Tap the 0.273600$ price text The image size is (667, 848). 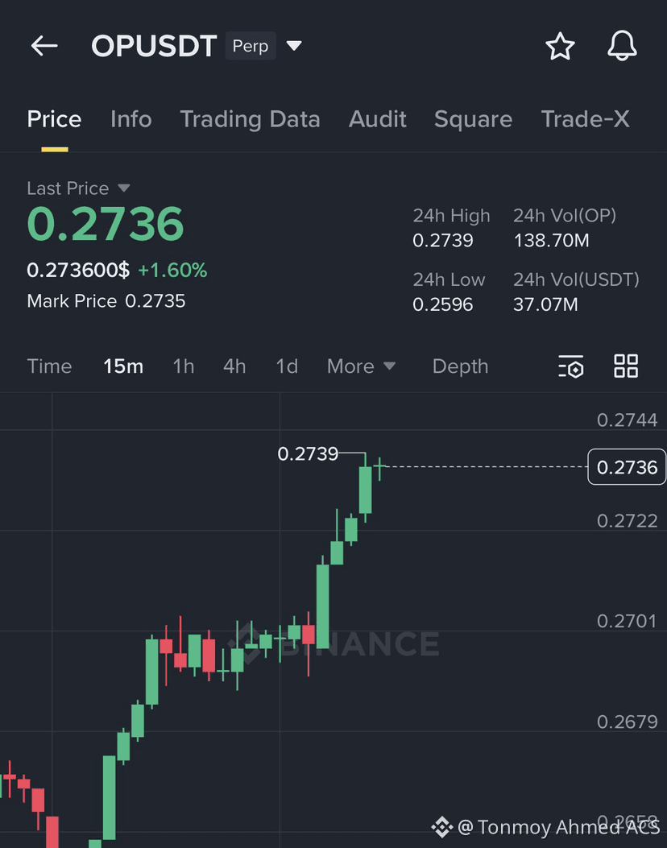point(78,271)
